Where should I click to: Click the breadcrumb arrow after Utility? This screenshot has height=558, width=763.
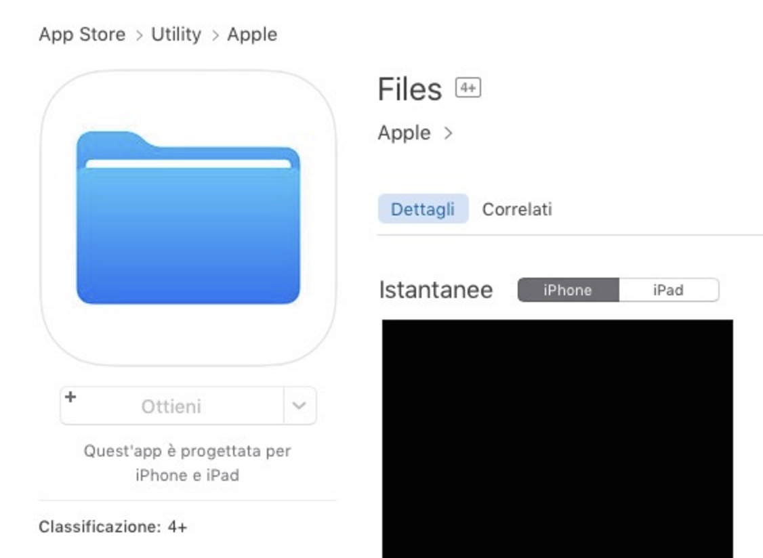215,35
